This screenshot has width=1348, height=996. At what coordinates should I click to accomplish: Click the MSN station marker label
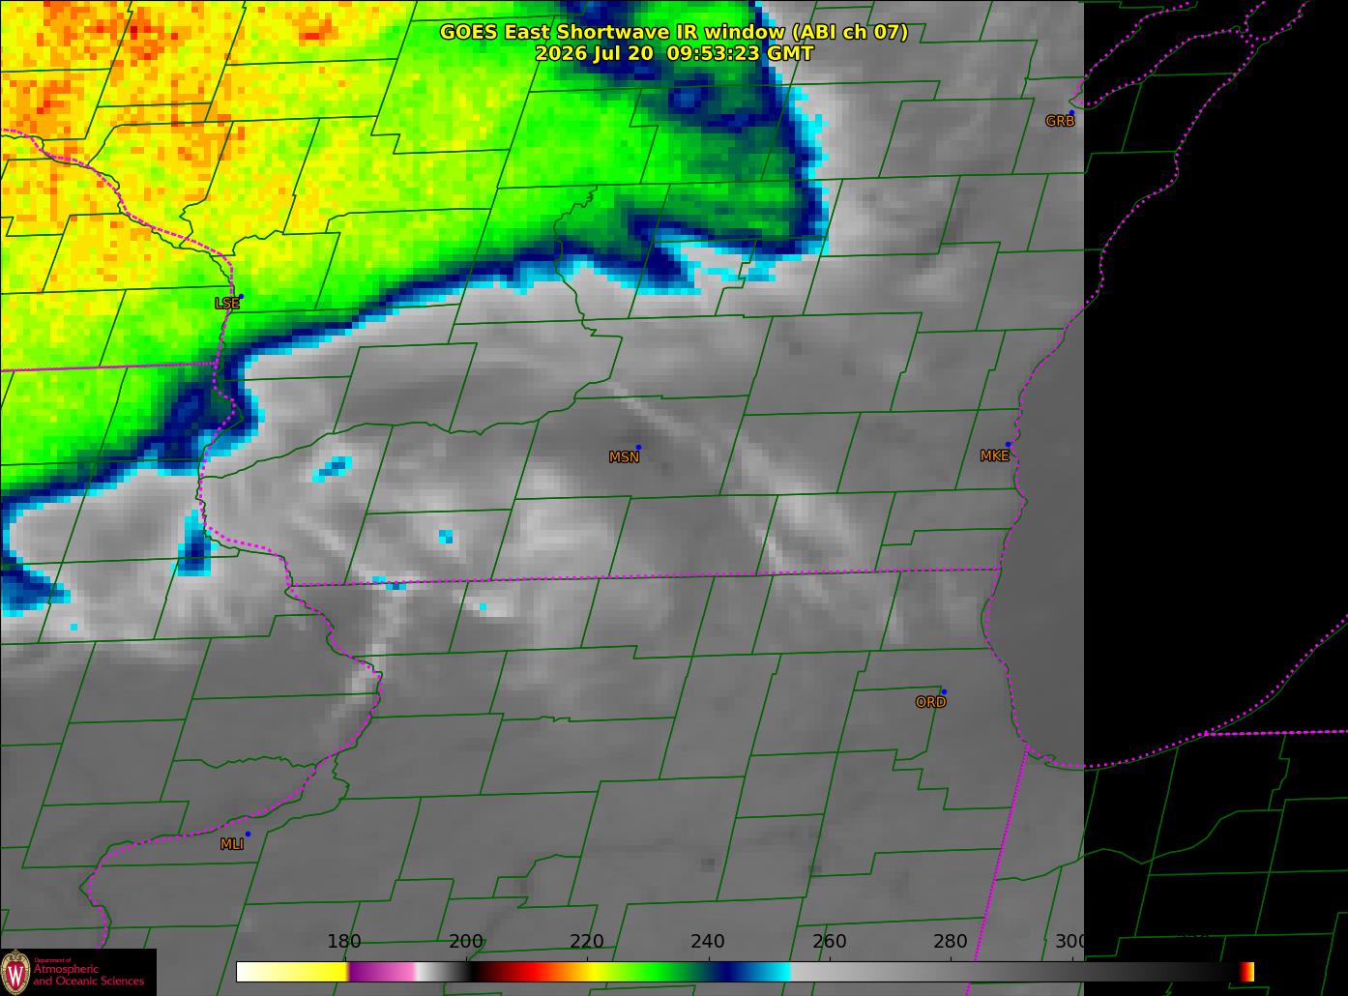624,457
